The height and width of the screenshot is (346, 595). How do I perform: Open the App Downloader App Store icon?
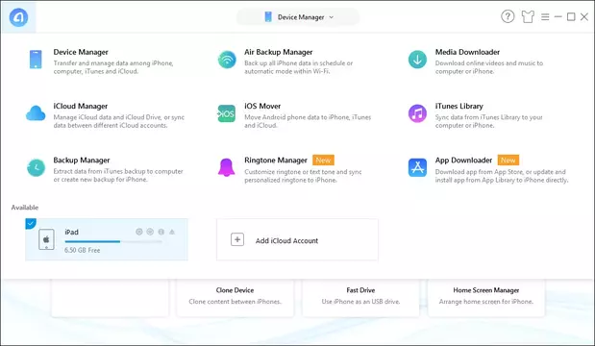pyautogui.click(x=417, y=167)
